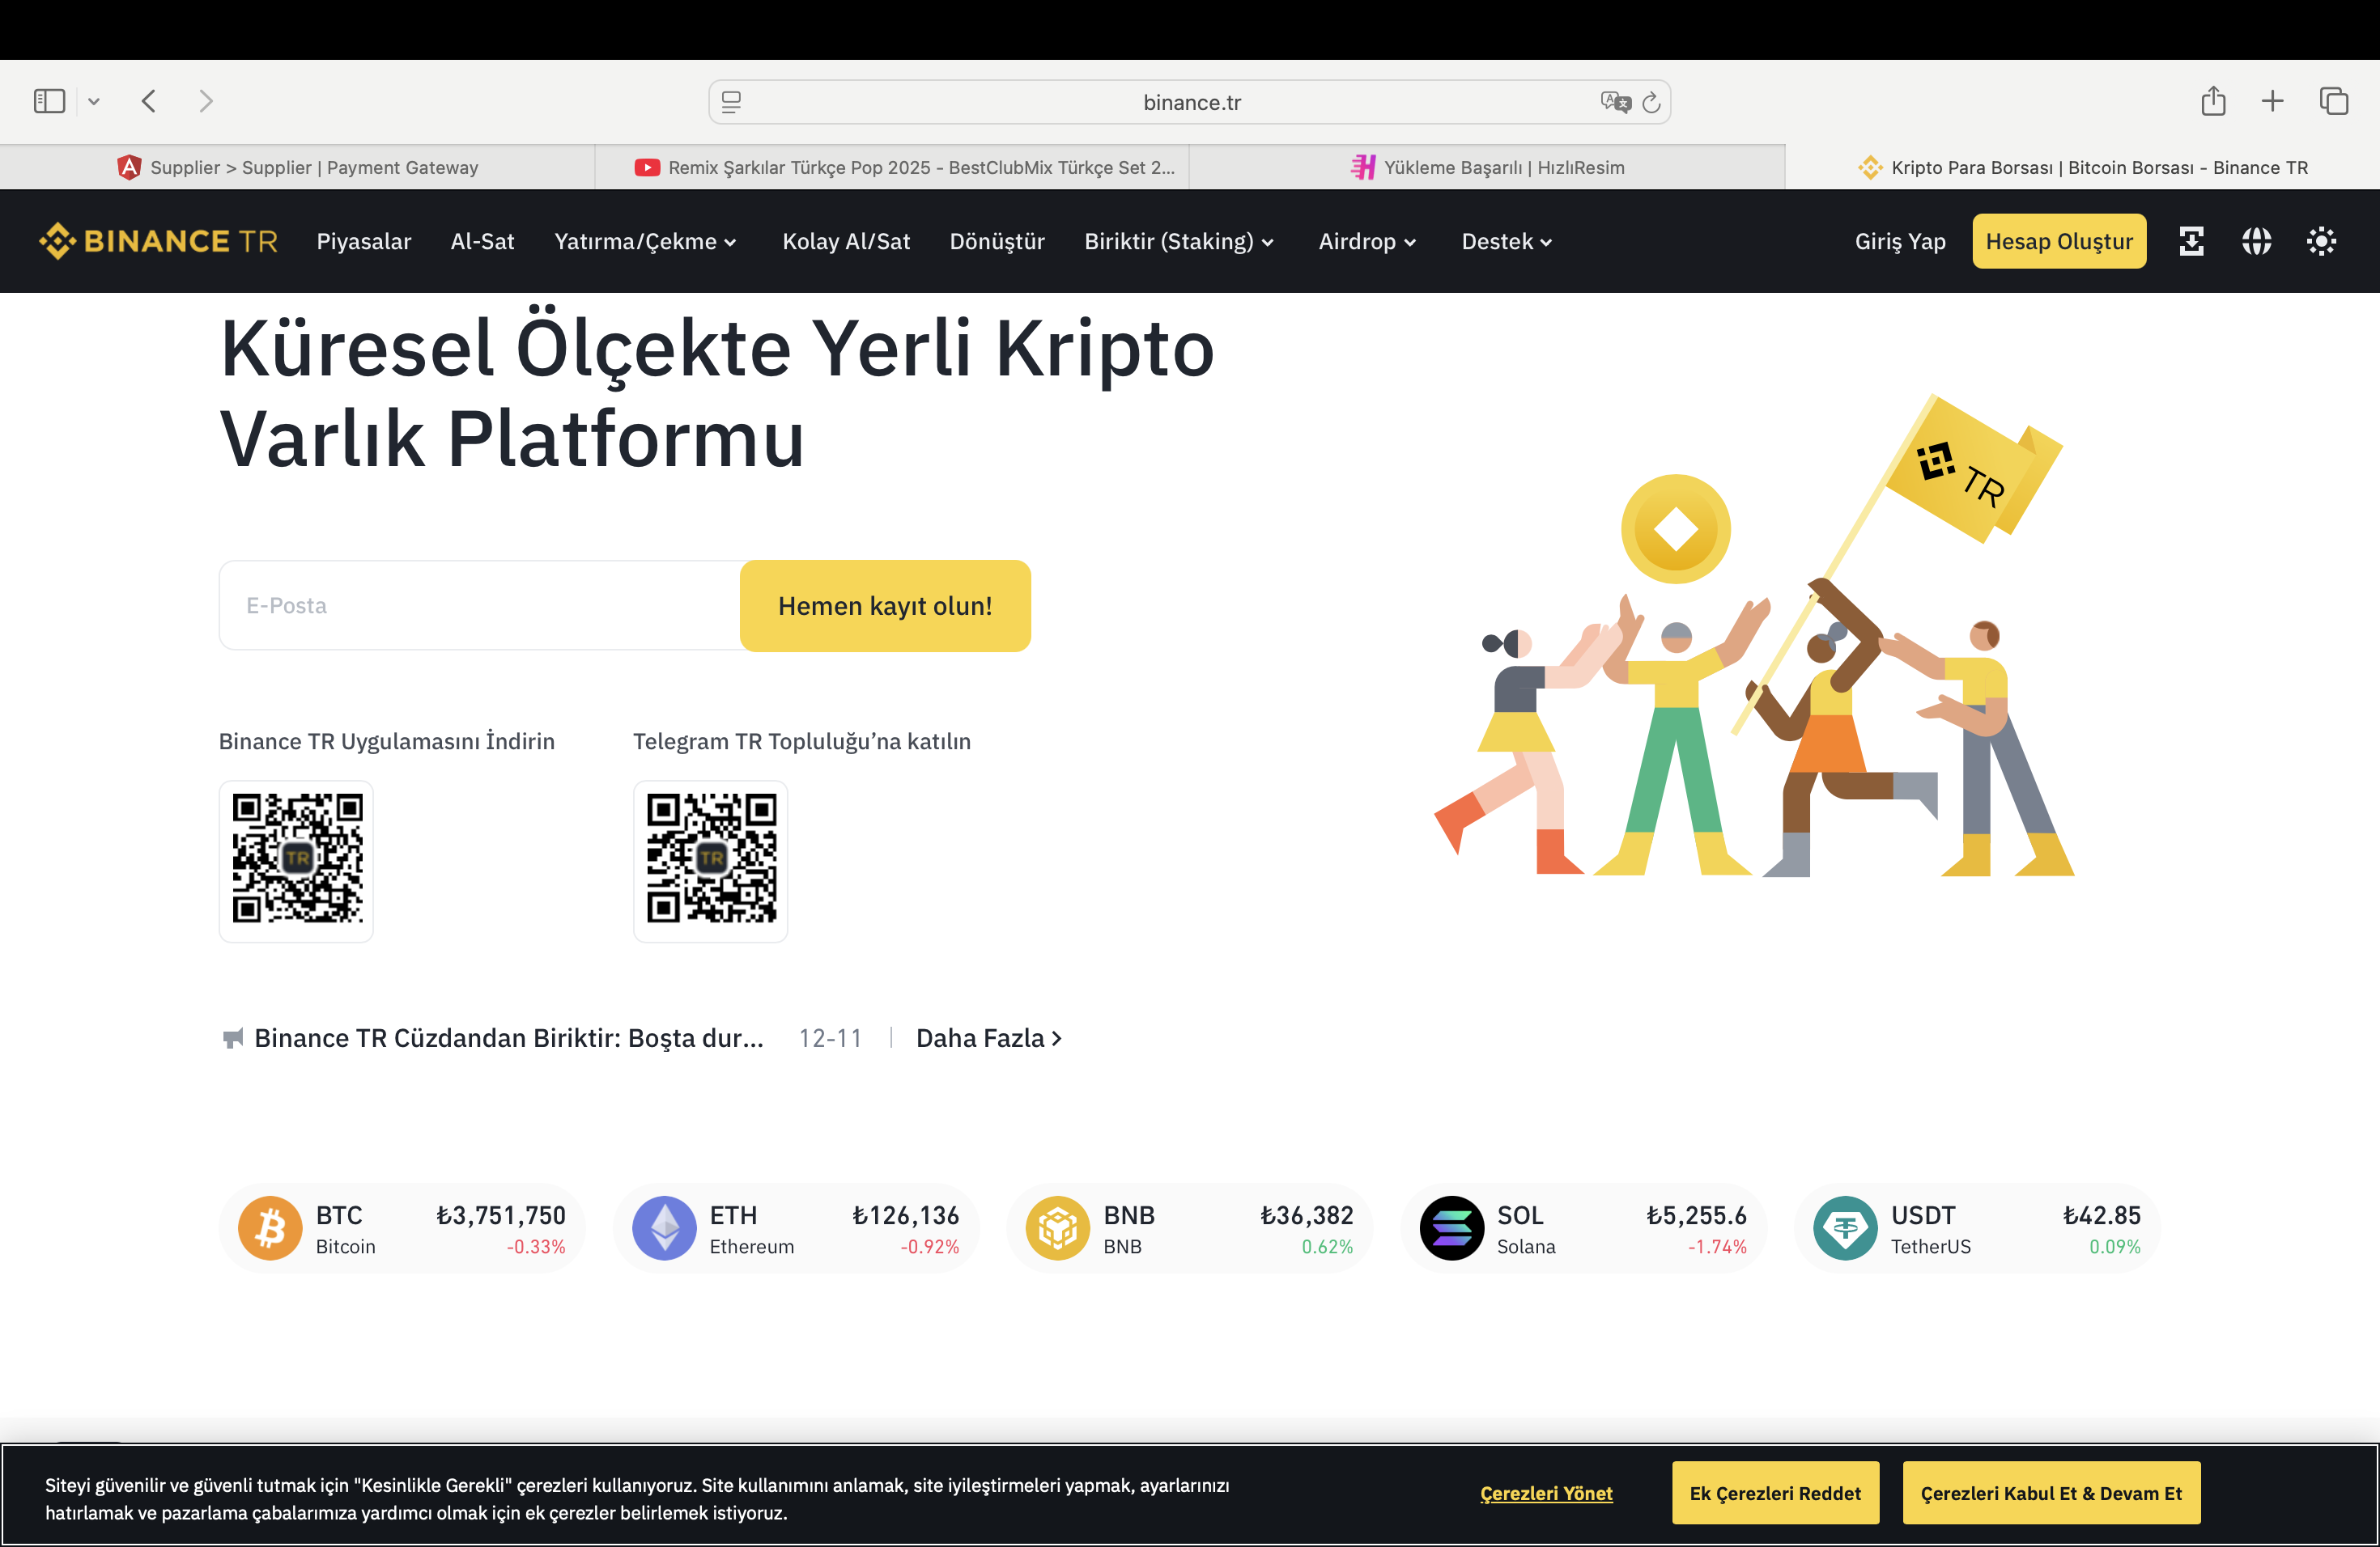Image resolution: width=2380 pixels, height=1547 pixels.
Task: Click Ek Çerezleri Reddet button
Action: point(1775,1493)
